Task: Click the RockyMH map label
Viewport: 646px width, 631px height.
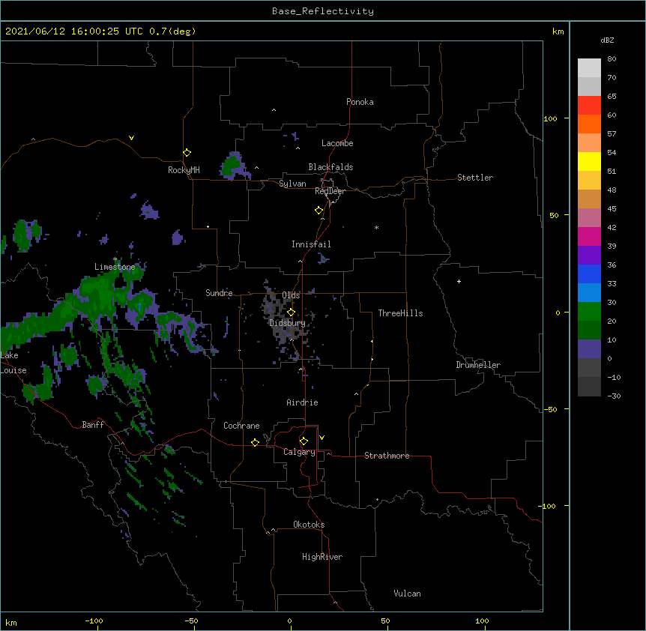Action: point(184,169)
